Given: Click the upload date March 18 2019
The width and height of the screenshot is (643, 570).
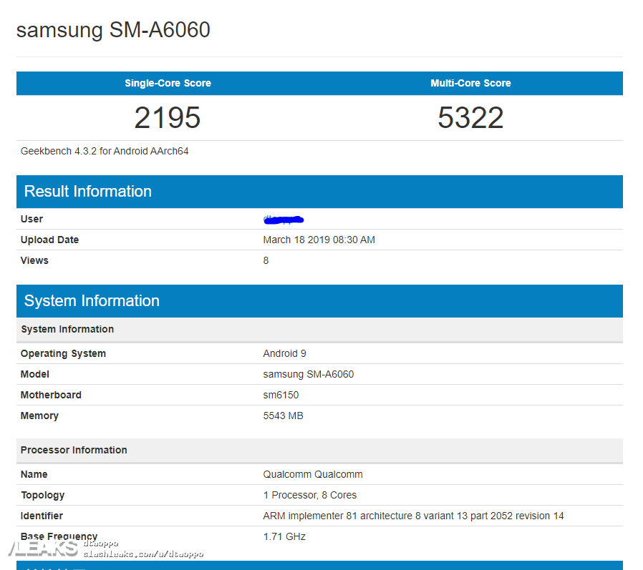Looking at the screenshot, I should [319, 240].
